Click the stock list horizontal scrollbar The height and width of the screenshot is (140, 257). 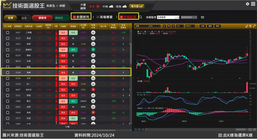pyautogui.click(x=60, y=130)
